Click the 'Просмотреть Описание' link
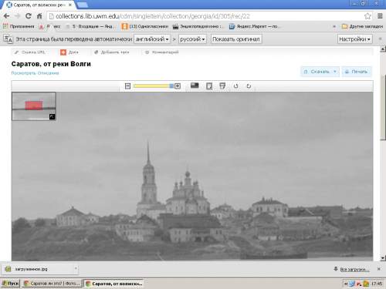Viewport: 386px width, 289px height. point(35,73)
